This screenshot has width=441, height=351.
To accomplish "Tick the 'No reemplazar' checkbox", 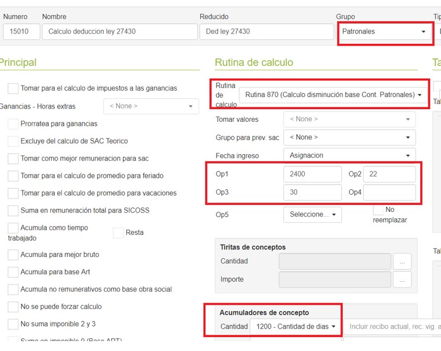I will click(379, 210).
